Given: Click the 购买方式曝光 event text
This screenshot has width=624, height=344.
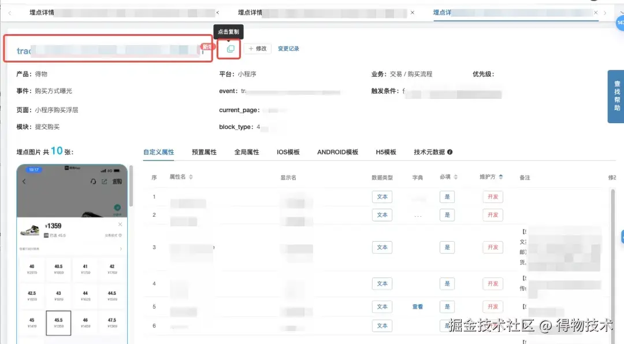Looking at the screenshot, I should coord(53,91).
